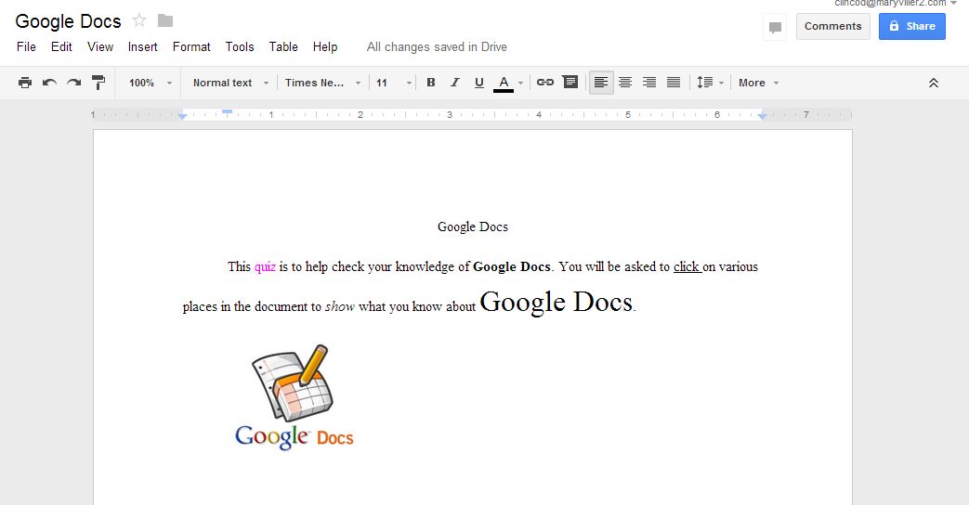Toggle bold formatting
The width and height of the screenshot is (969, 505).
(x=431, y=83)
